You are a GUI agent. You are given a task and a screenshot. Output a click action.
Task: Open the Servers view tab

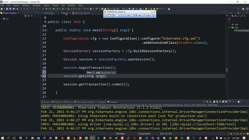point(69,102)
